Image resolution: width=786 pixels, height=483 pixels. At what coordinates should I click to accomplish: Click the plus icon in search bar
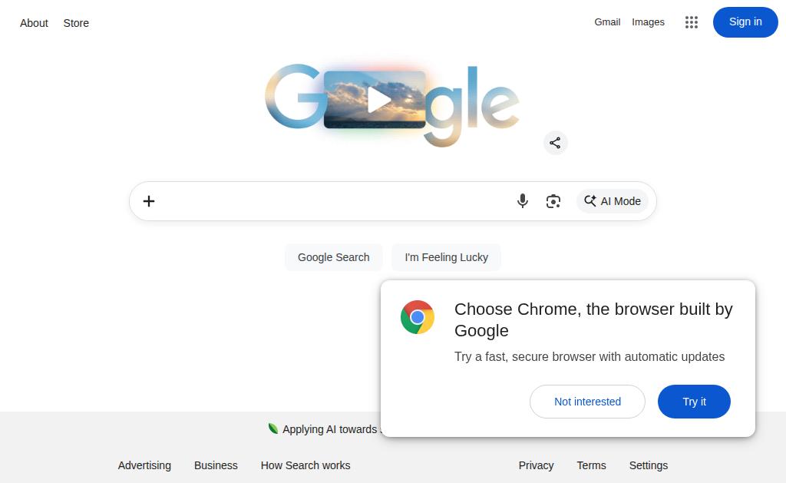tap(149, 201)
